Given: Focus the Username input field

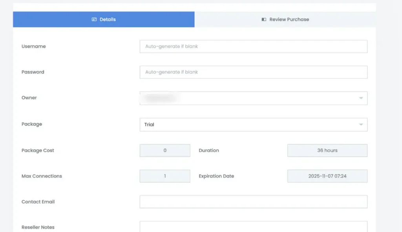Looking at the screenshot, I should pos(253,46).
